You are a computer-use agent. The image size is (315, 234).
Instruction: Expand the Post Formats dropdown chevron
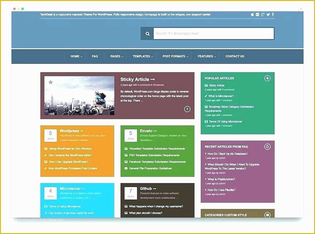187,57
